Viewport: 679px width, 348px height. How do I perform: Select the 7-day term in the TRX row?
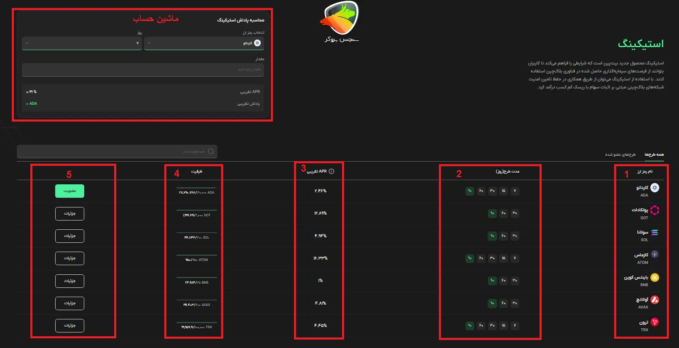(514, 326)
